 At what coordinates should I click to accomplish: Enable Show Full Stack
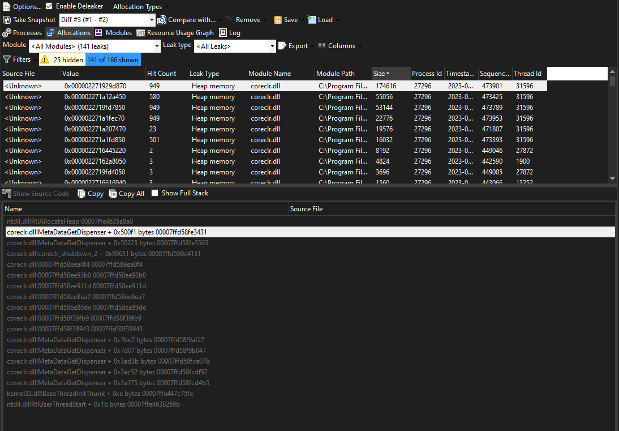(x=155, y=193)
